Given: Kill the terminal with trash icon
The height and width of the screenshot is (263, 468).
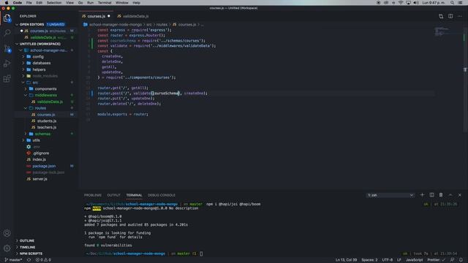Looking at the screenshot, I should [441, 195].
